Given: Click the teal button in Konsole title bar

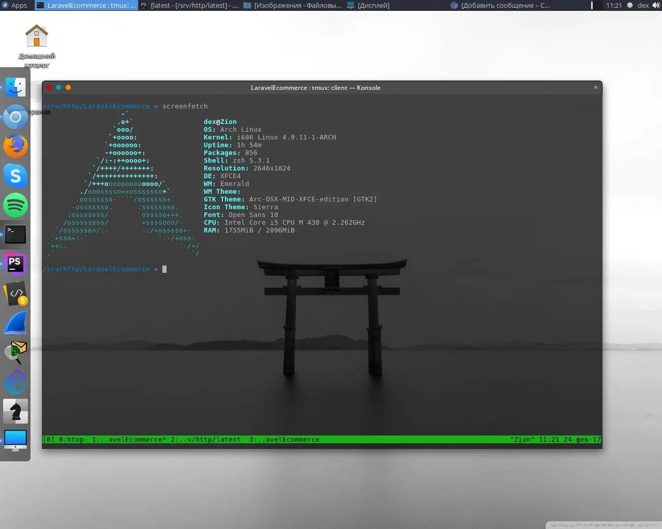Looking at the screenshot, I should point(58,88).
